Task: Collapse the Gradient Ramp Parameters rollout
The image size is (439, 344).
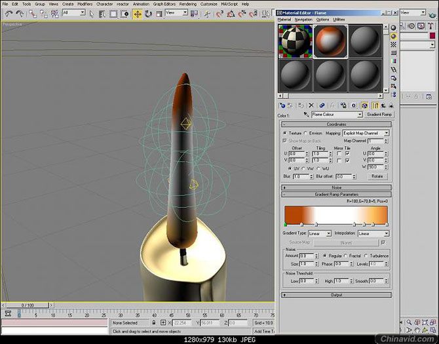Action: click(x=336, y=194)
